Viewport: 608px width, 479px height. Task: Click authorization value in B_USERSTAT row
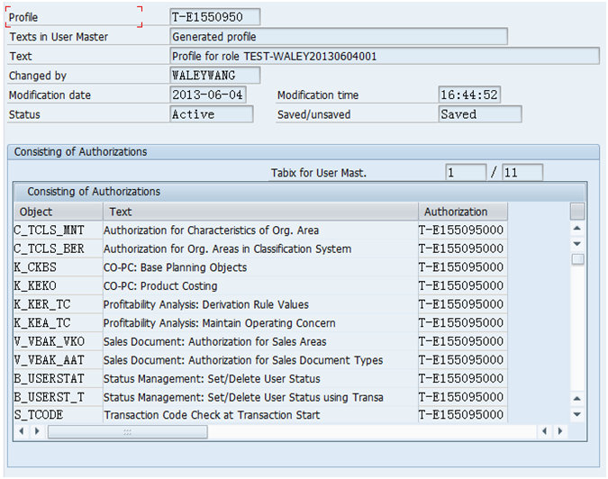pos(463,379)
